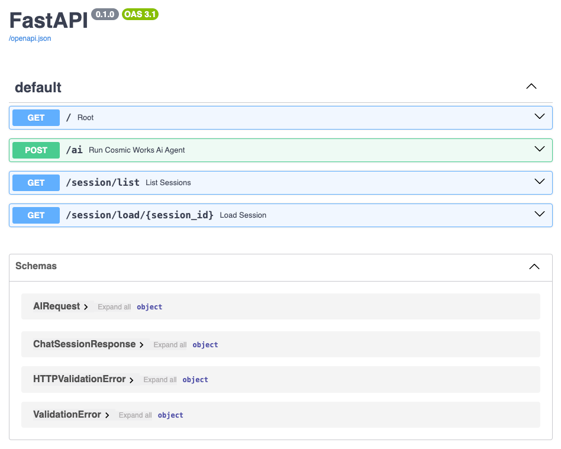561x449 pixels.
Task: Collapse the Schemas section chevron
Action: 534,267
